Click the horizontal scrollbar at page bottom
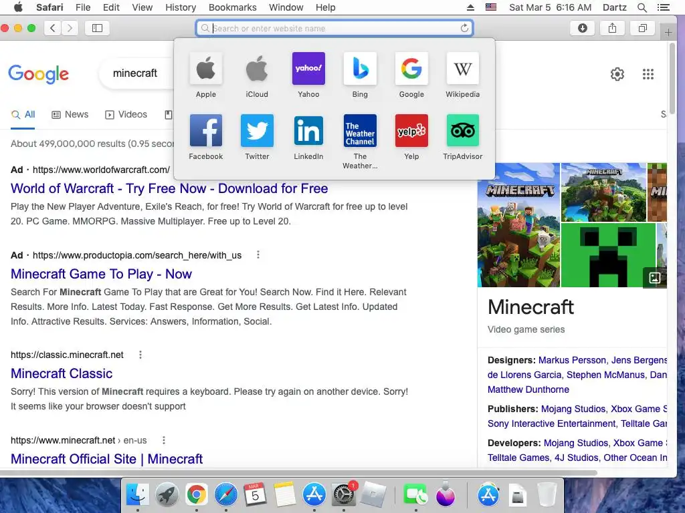Viewport: 685px width, 513px height. [298, 473]
